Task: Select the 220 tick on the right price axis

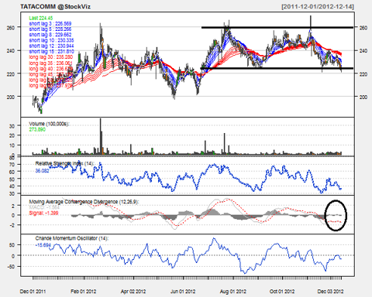Action: [x=363, y=74]
